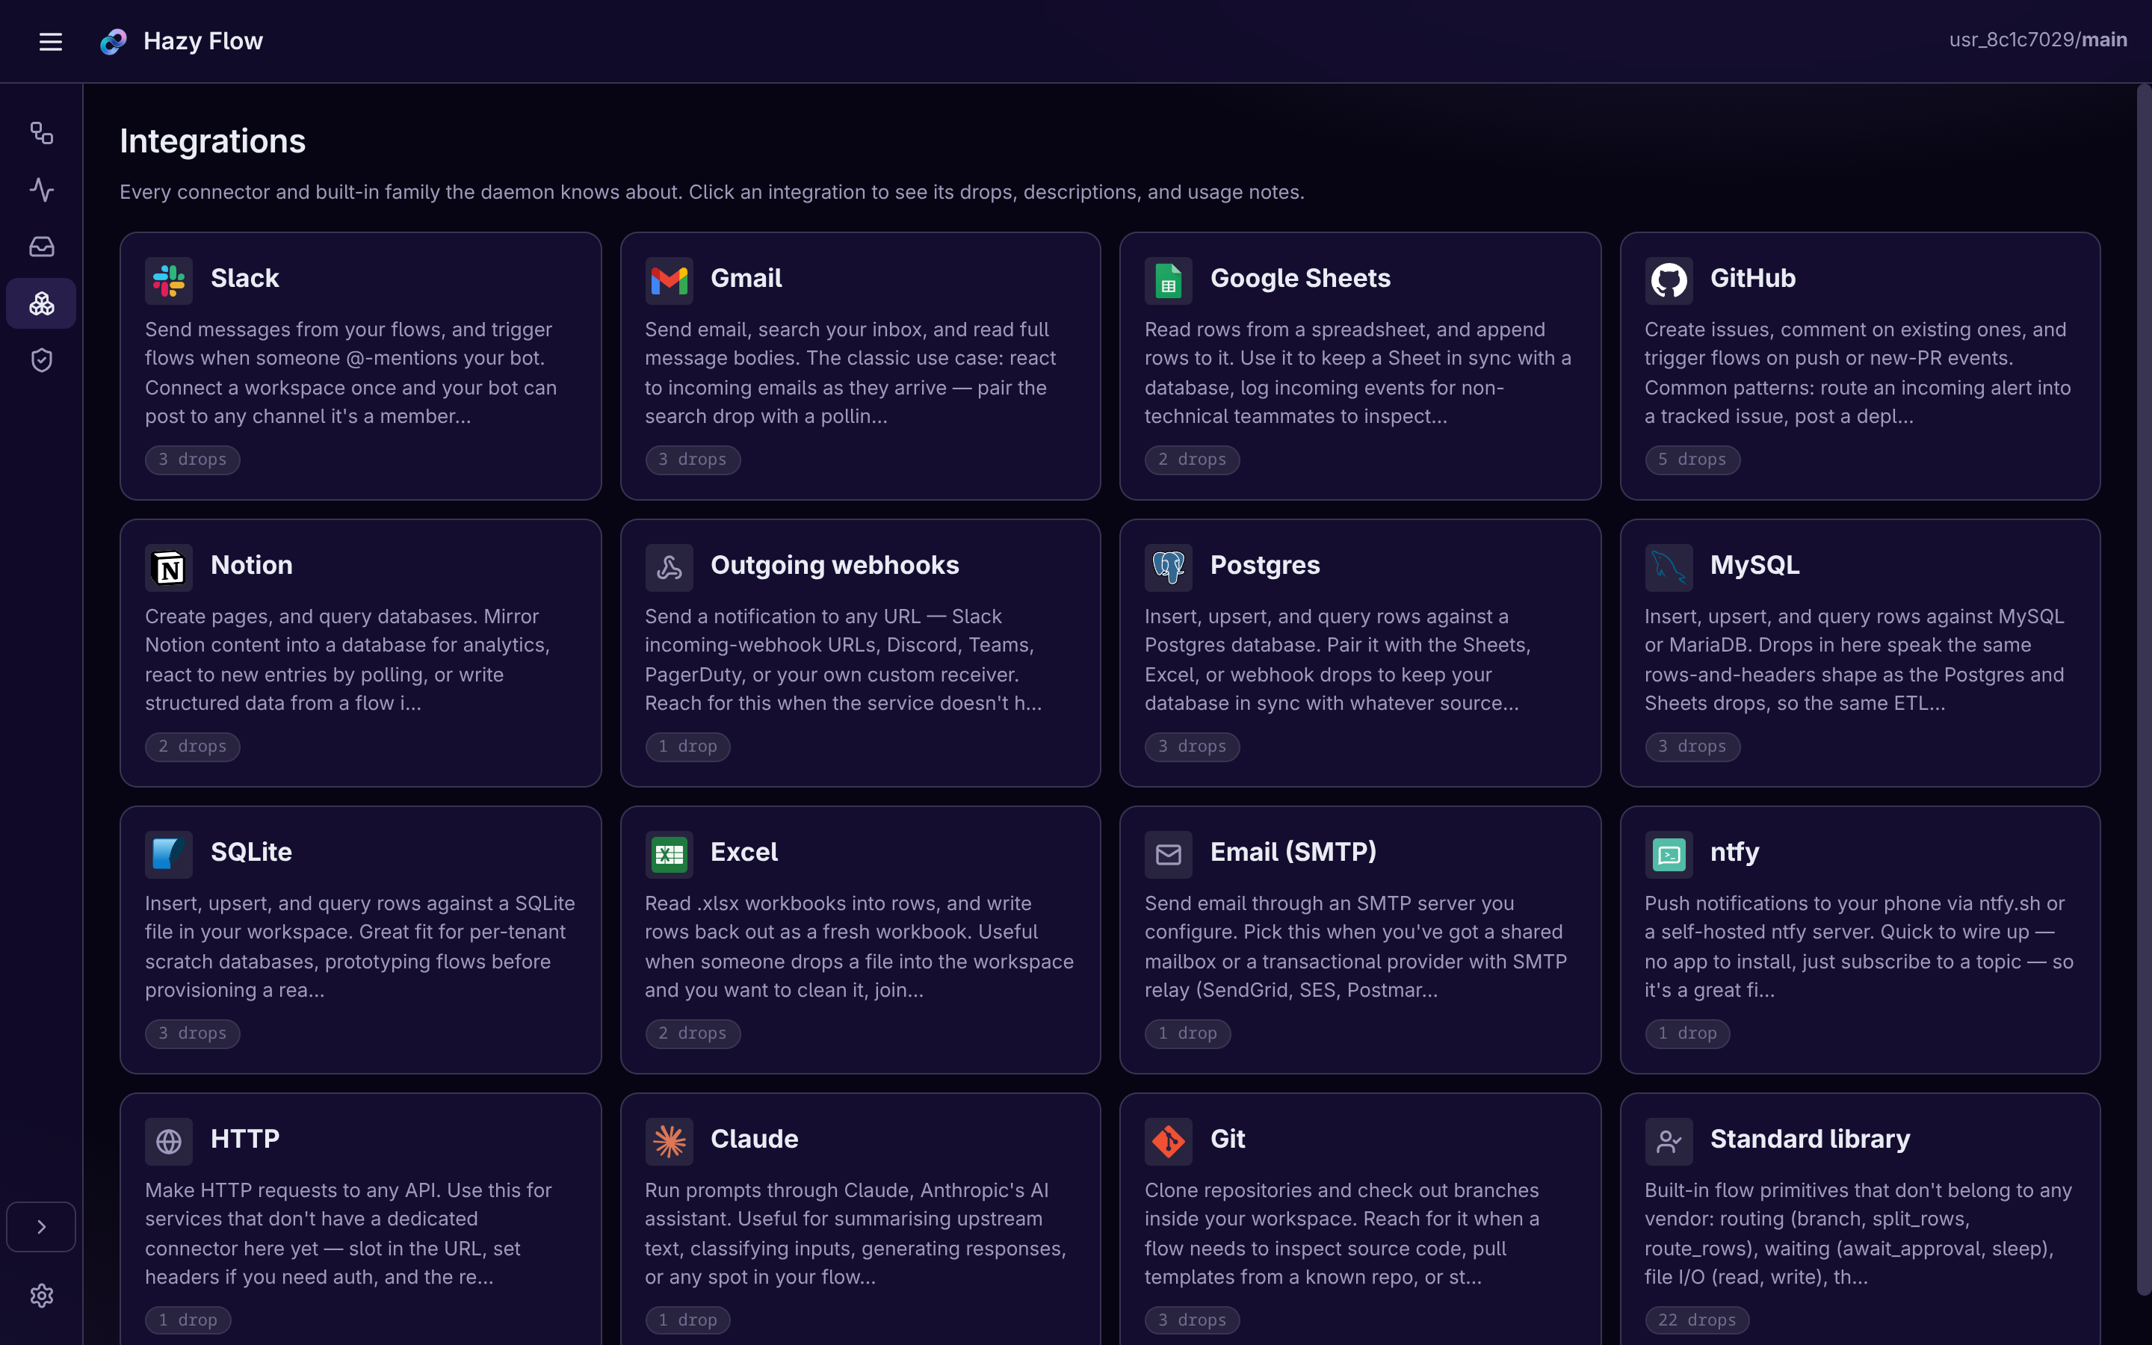Click the Integrations page heading
Viewport: 2152px width, 1345px height.
point(212,141)
